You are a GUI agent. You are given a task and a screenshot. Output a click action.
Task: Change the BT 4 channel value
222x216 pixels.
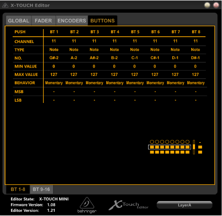[x=114, y=41]
